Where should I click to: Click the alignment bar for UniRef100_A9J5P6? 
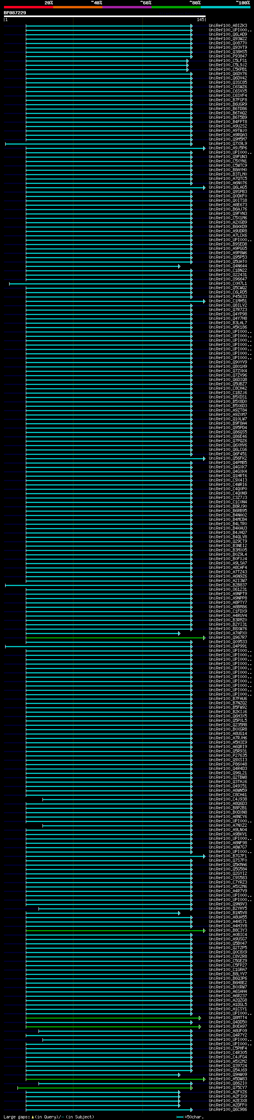click(x=115, y=148)
